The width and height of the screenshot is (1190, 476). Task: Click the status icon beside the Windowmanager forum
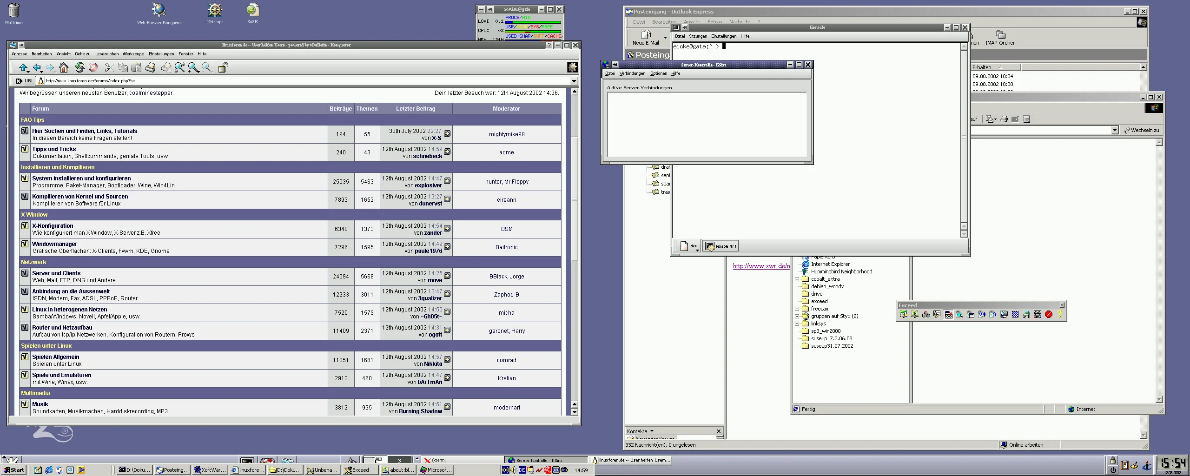[25, 244]
